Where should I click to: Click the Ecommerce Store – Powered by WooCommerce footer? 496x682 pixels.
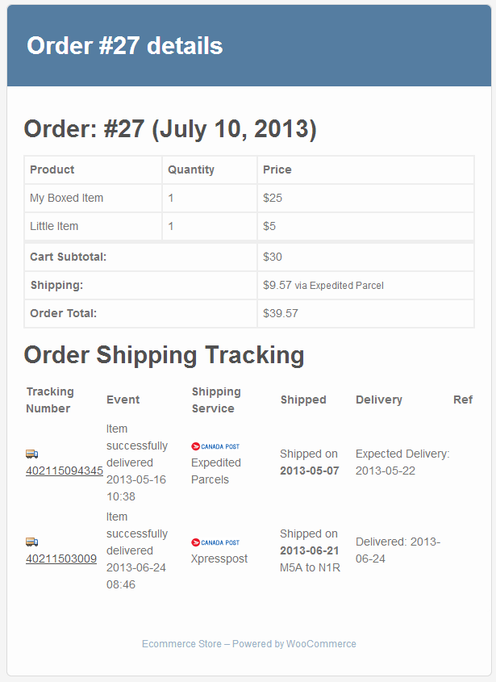tap(249, 644)
